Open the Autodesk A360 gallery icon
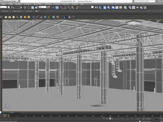Screen dimensions: 163x122 tap(145, 7)
